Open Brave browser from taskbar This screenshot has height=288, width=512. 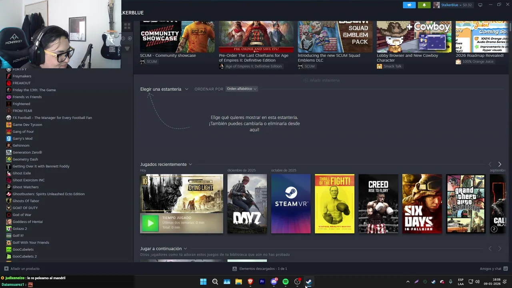point(250,282)
